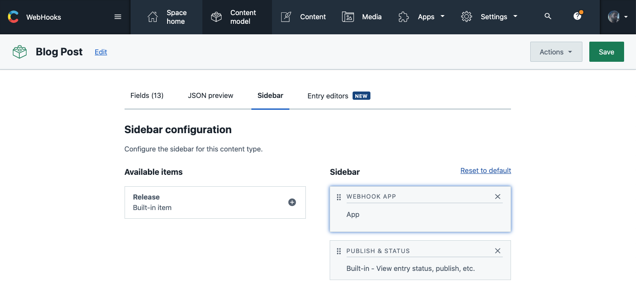
Task: Click the Content model box icon
Action: 216,17
